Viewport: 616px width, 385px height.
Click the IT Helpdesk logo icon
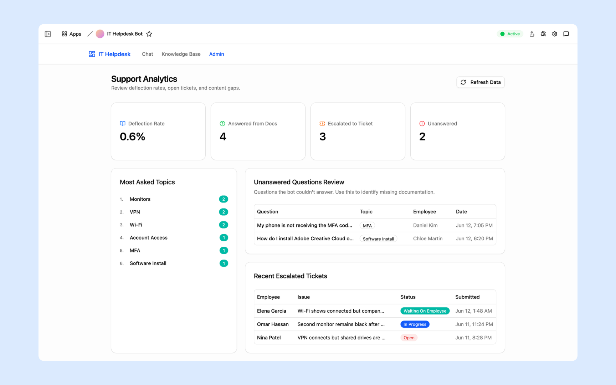pyautogui.click(x=92, y=54)
